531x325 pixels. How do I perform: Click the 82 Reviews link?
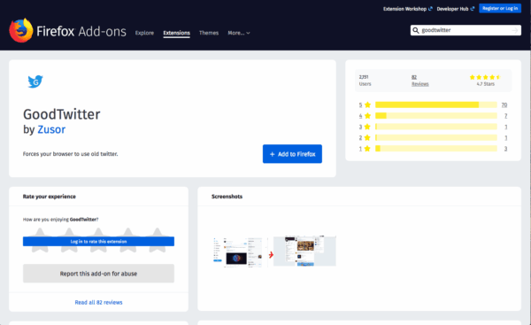pos(419,81)
